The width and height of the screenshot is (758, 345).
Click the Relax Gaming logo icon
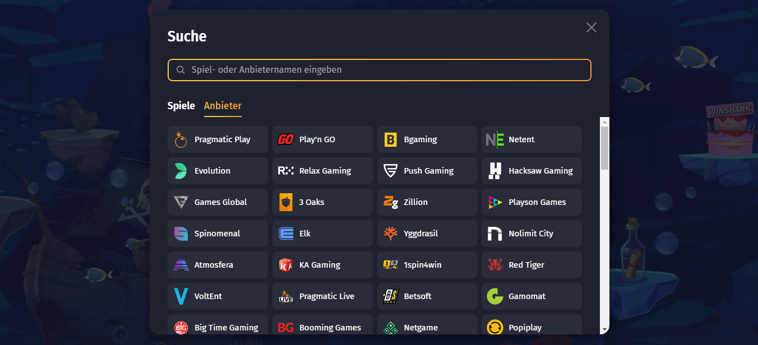point(286,171)
